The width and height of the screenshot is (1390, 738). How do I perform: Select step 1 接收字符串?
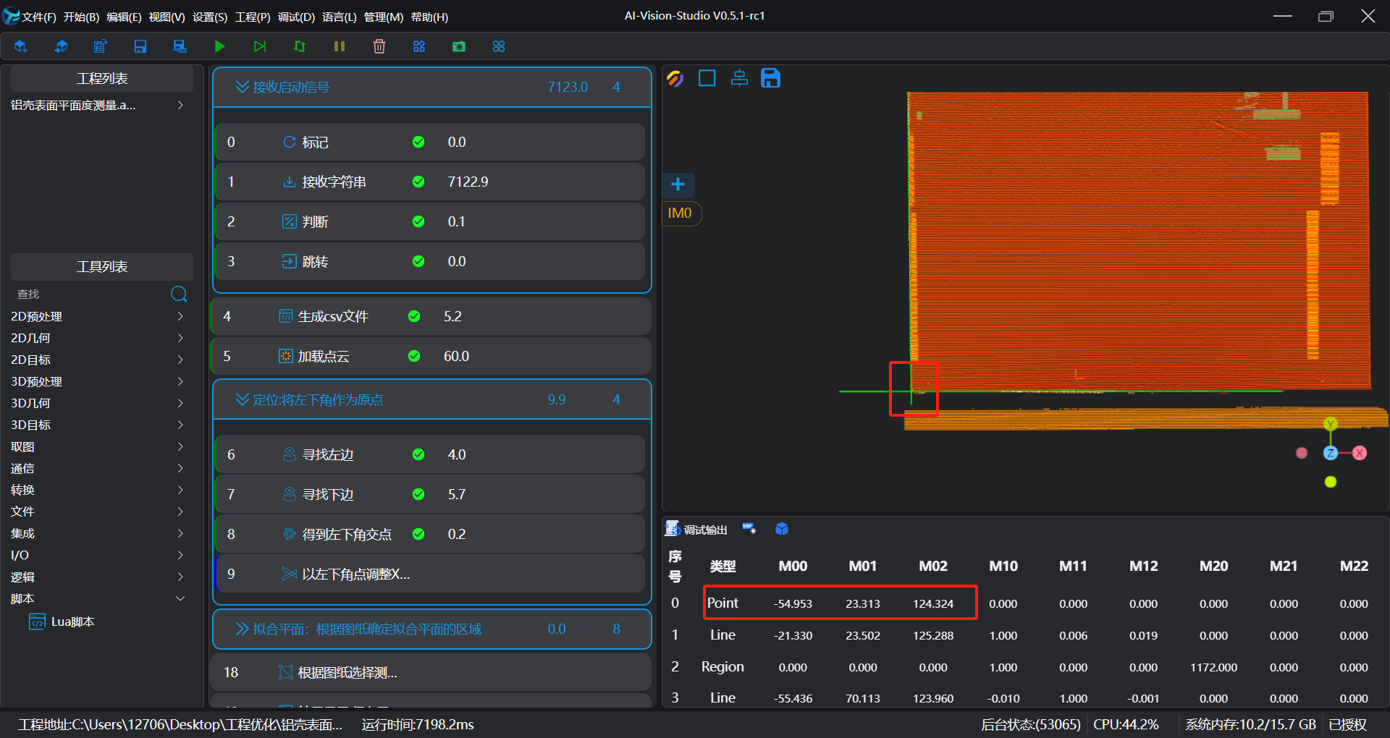click(x=430, y=182)
